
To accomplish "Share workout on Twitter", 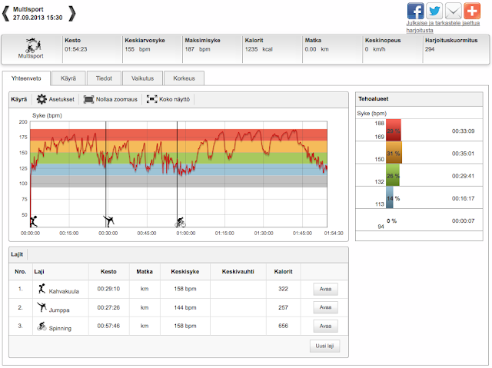I will point(434,11).
